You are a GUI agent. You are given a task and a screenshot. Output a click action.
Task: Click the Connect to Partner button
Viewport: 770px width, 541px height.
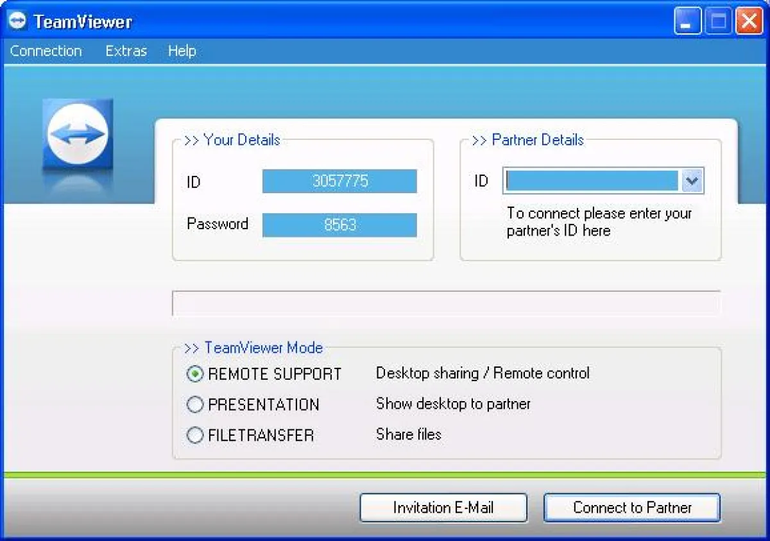pyautogui.click(x=631, y=508)
